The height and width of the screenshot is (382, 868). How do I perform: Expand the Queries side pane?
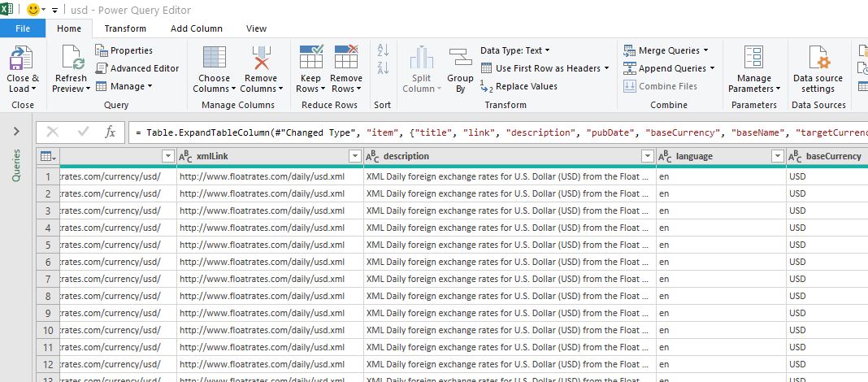(16, 132)
